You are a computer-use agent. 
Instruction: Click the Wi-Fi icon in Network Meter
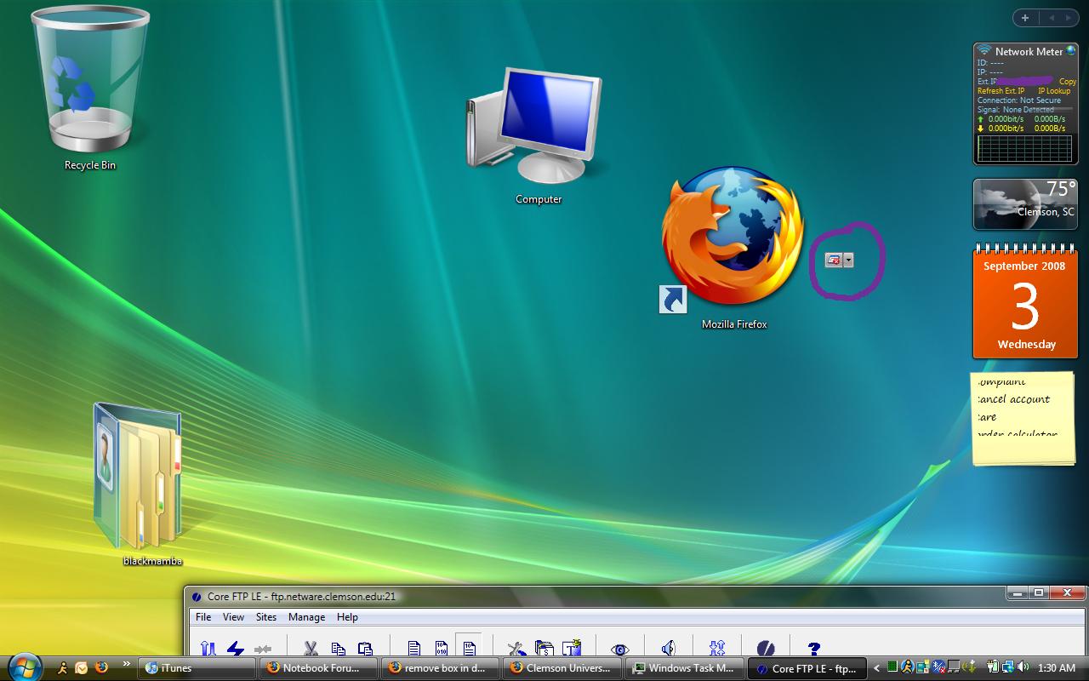click(x=984, y=51)
